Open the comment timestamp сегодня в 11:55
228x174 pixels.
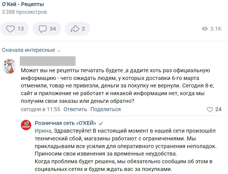click(x=41, y=109)
